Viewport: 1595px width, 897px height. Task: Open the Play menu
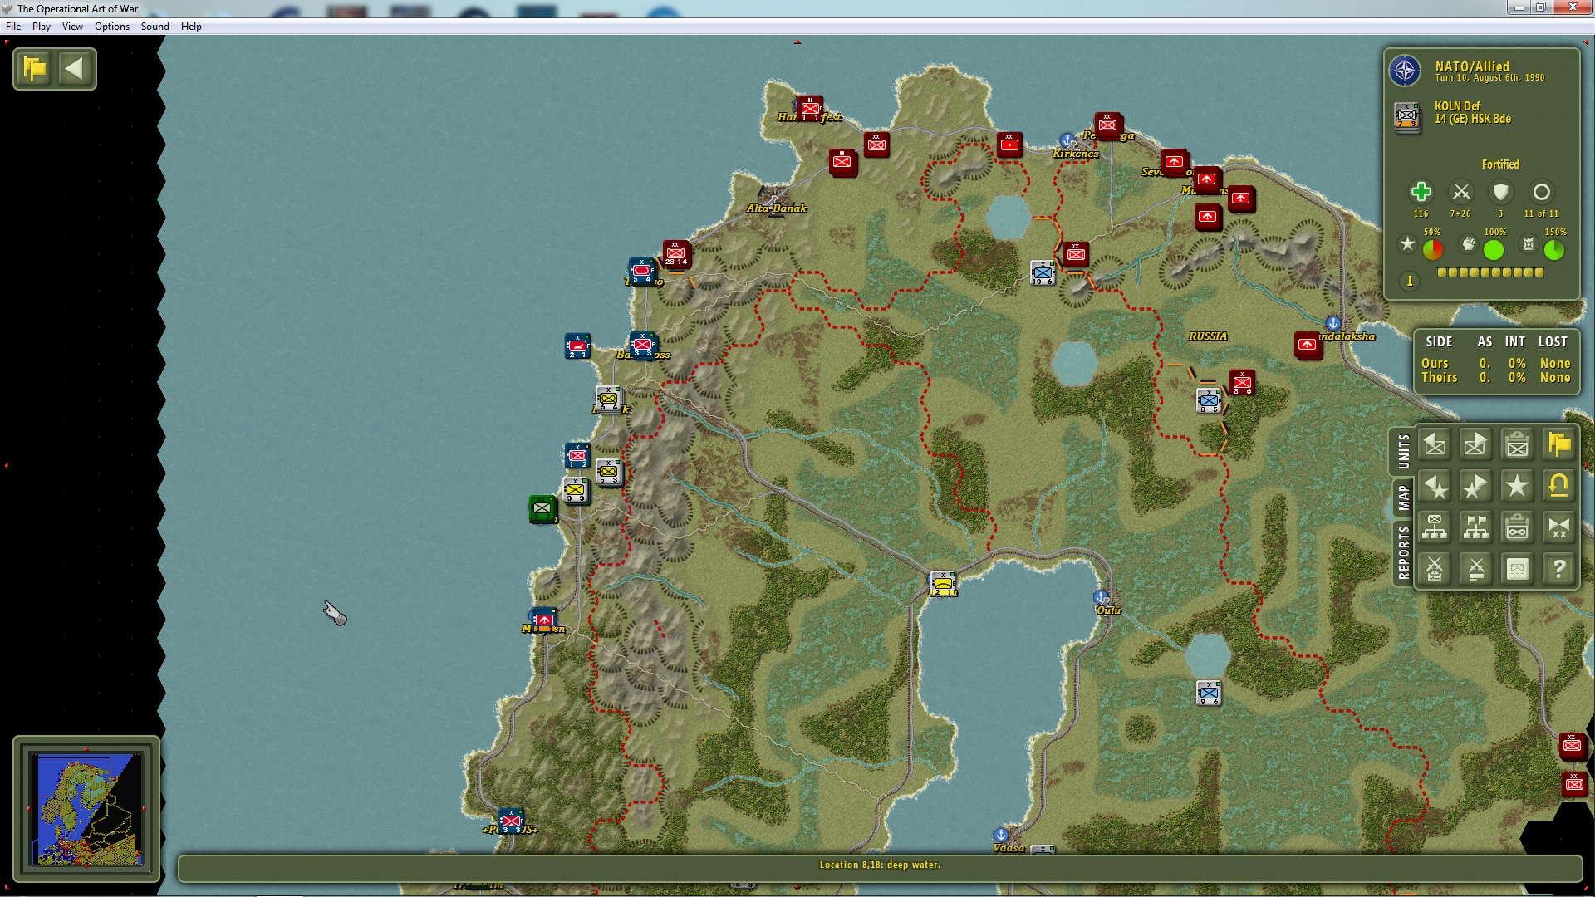42,27
